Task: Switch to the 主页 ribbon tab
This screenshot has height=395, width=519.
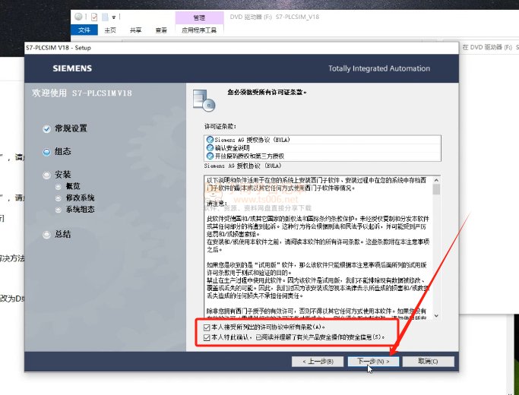Action: pyautogui.click(x=110, y=30)
